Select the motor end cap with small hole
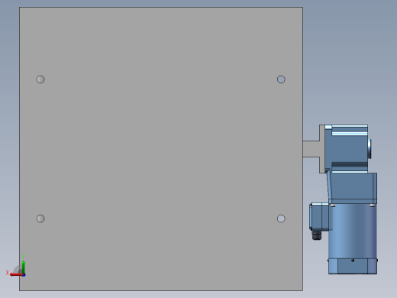This screenshot has width=397, height=298. [353, 267]
